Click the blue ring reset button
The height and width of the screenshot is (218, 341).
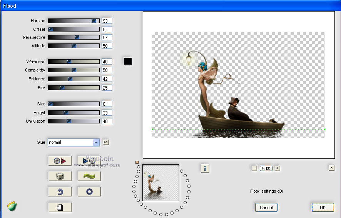[x=89, y=191]
